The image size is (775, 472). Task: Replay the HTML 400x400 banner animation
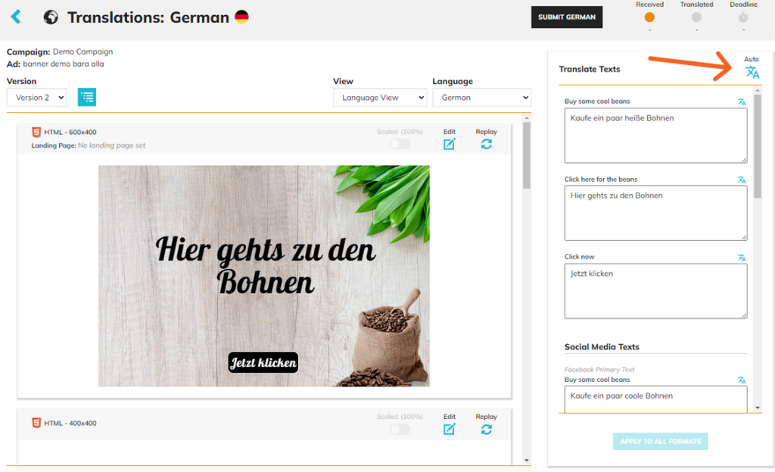pyautogui.click(x=487, y=429)
